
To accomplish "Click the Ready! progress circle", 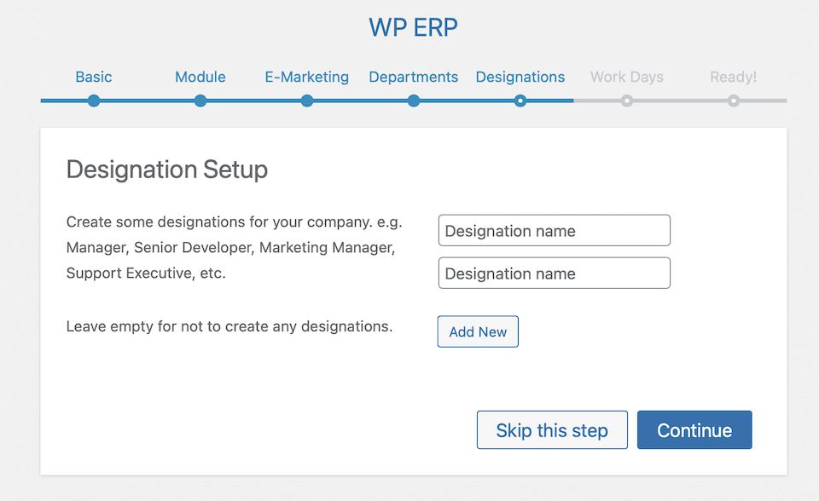I will [733, 101].
